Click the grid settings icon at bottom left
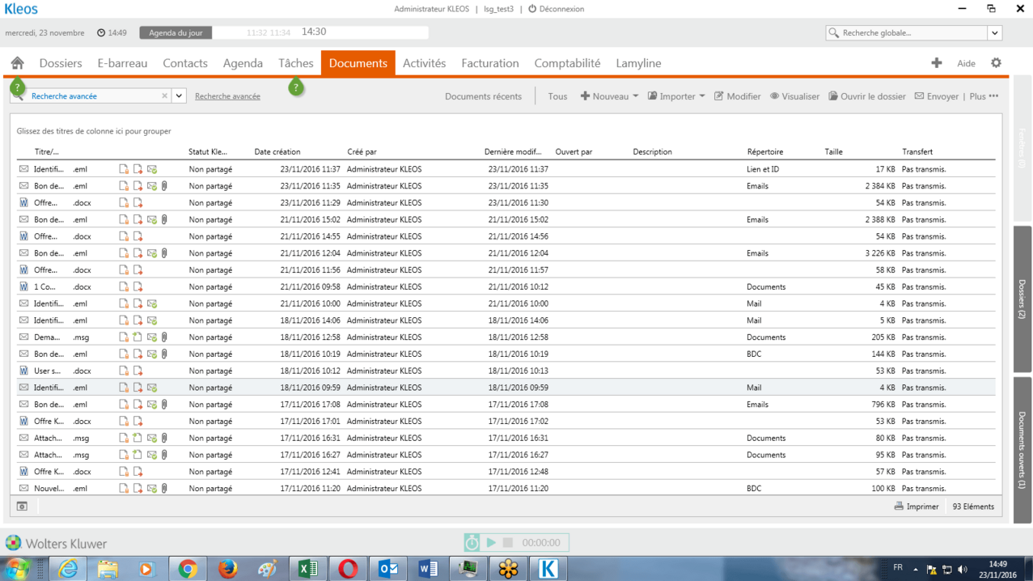This screenshot has width=1033, height=581. (22, 507)
